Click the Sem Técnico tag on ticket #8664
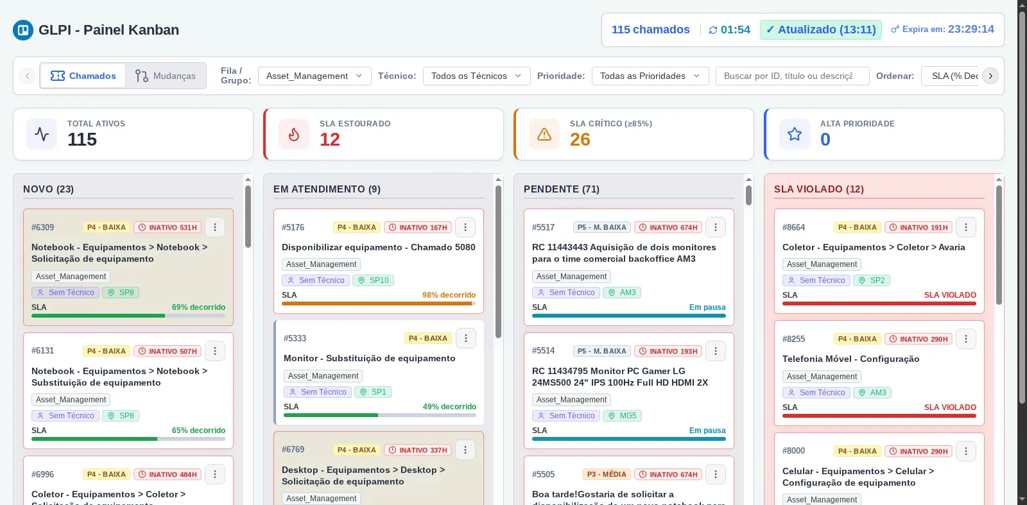This screenshot has width=1027, height=505. 816,280
